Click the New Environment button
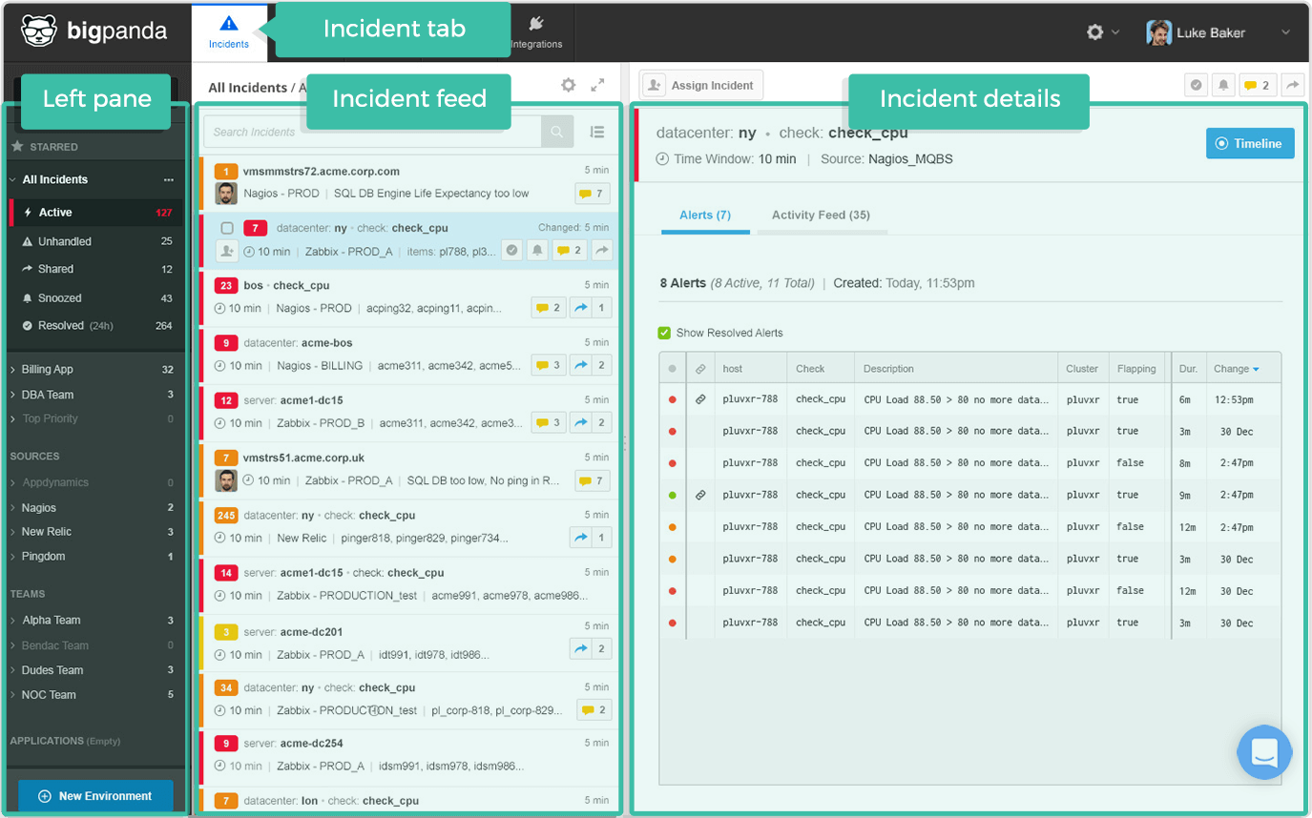 95,796
